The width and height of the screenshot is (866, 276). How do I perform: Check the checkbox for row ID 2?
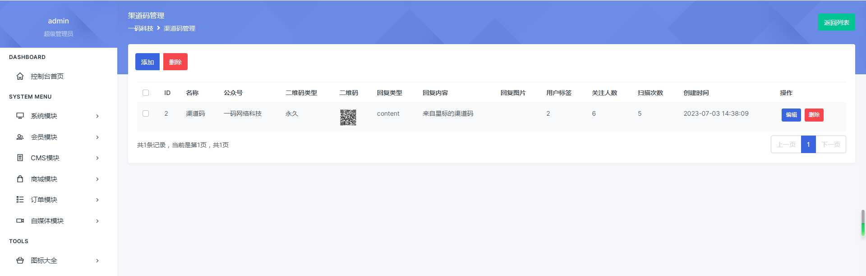(x=146, y=113)
